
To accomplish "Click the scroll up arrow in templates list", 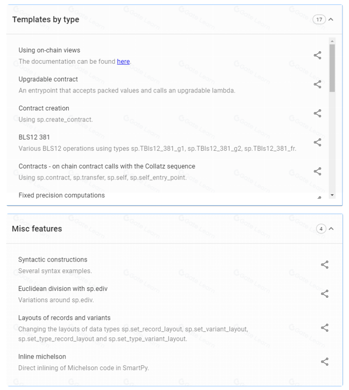I will coord(332,41).
